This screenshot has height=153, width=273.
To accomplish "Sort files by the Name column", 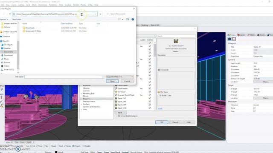I will click(25, 23).
